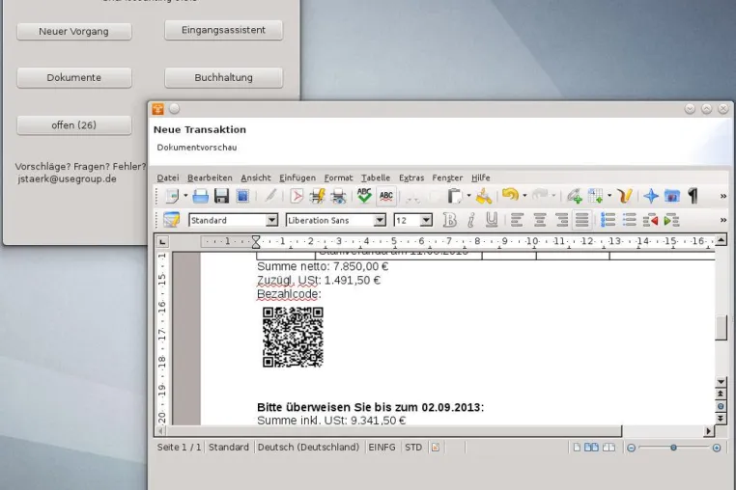Open the Liberation Sans font dropdown
This screenshot has height=490, width=736.
[x=380, y=220]
